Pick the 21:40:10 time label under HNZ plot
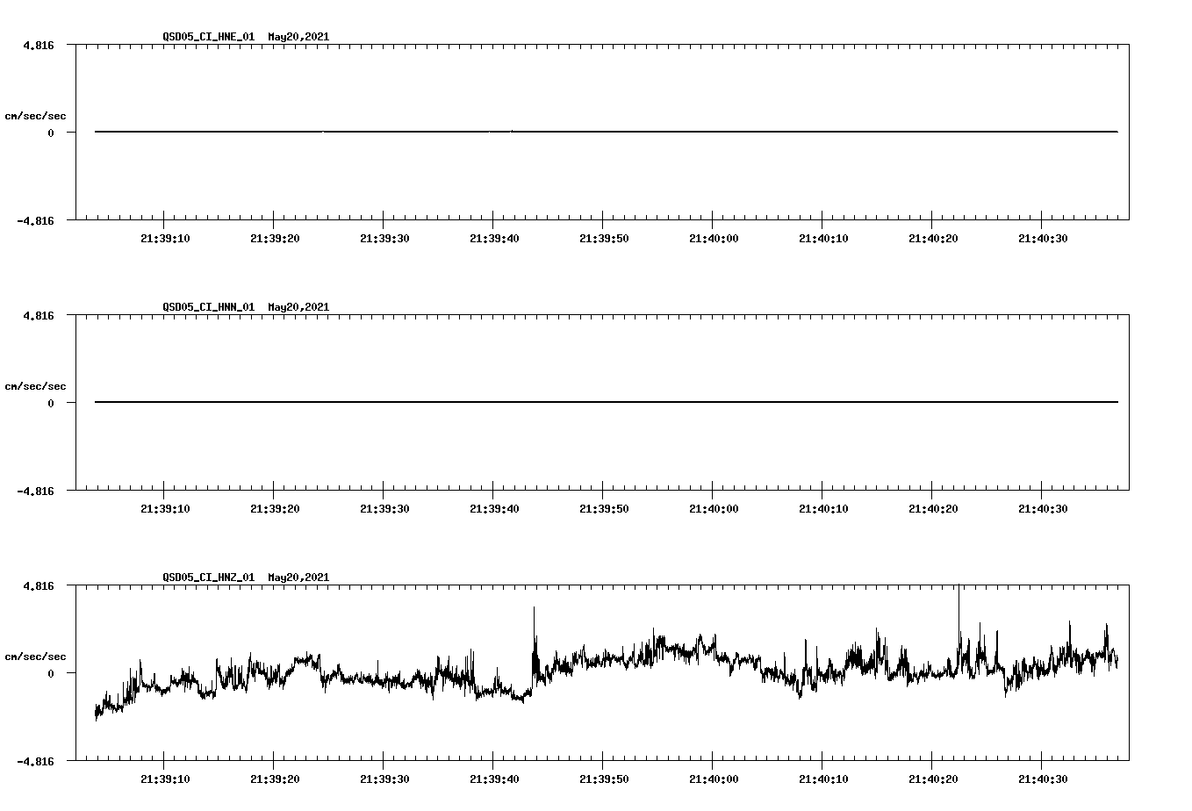 tap(823, 779)
